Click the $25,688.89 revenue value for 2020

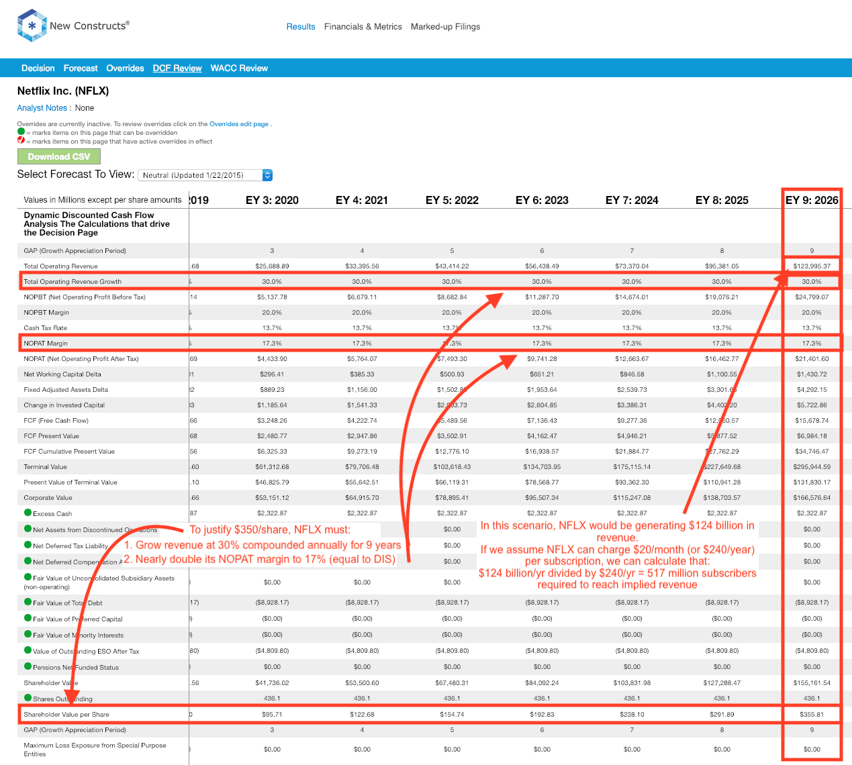[x=273, y=266]
